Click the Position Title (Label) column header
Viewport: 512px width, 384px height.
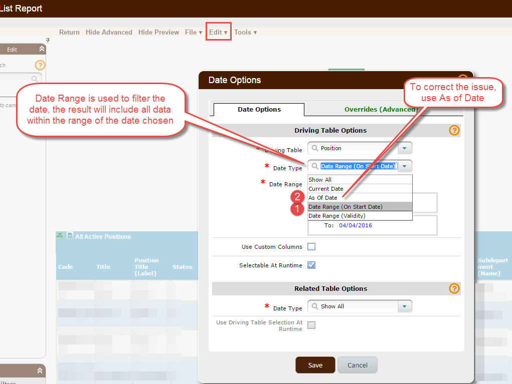click(x=146, y=267)
